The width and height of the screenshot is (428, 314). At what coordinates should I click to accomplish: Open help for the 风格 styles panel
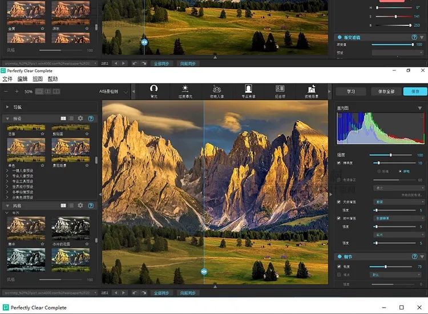coord(91,206)
